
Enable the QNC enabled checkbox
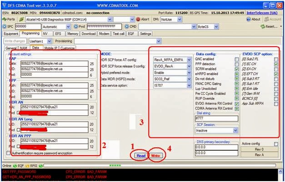(237, 59)
